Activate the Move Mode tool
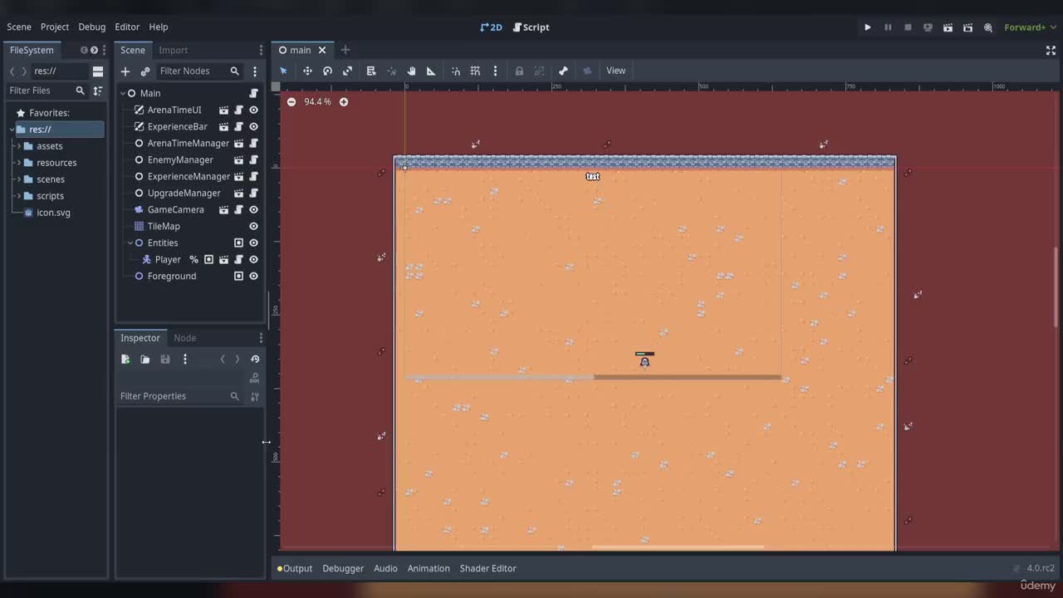Image resolution: width=1063 pixels, height=598 pixels. coord(307,71)
